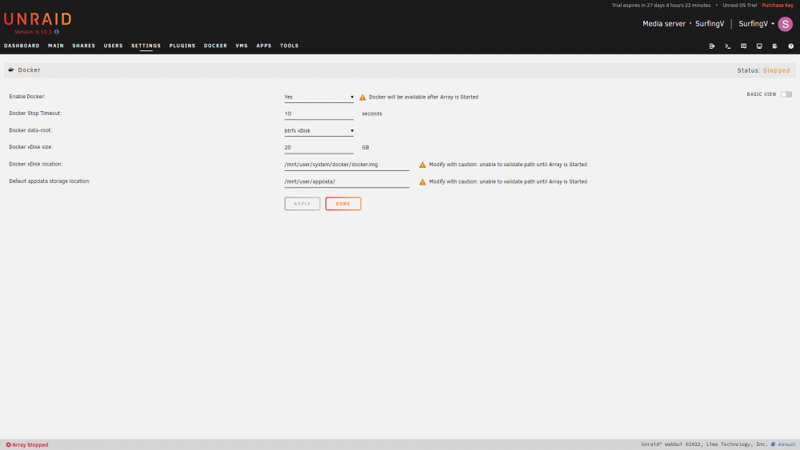This screenshot has width=800, height=450.
Task: Click the default appdata storage location field
Action: tap(347, 181)
